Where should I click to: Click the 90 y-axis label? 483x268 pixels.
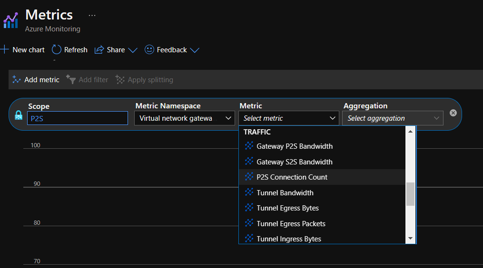coord(37,184)
